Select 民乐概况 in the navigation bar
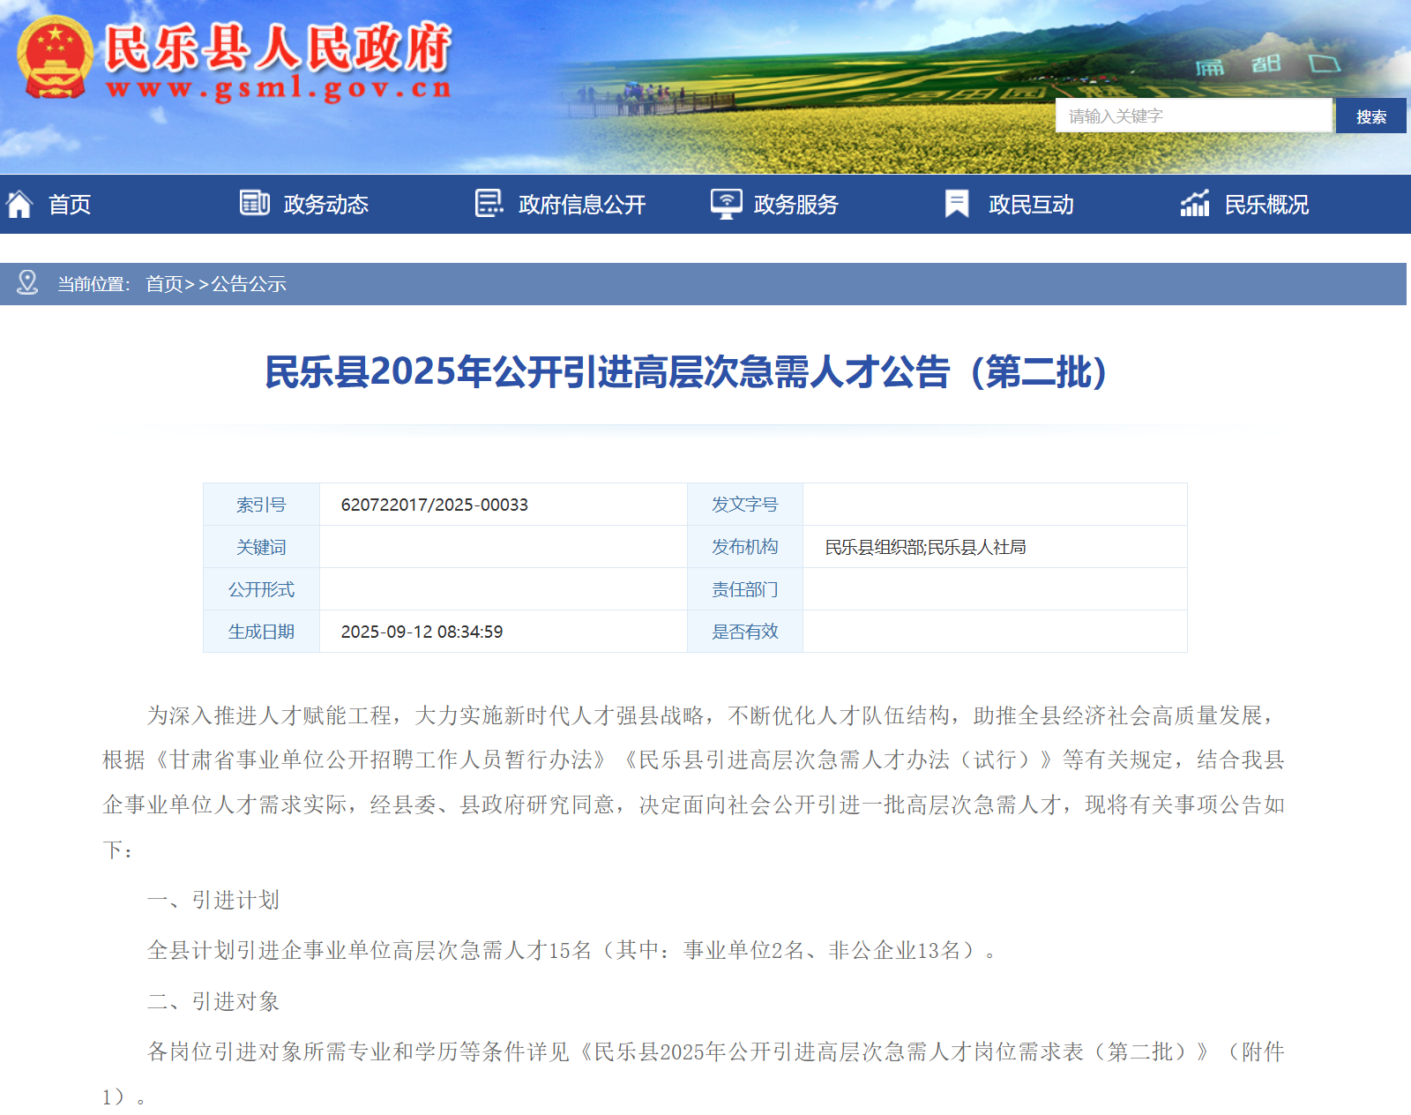This screenshot has width=1411, height=1115. (x=1266, y=205)
